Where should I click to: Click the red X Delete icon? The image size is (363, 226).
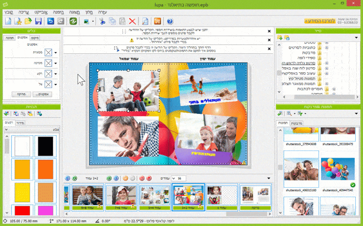[x=132, y=21]
